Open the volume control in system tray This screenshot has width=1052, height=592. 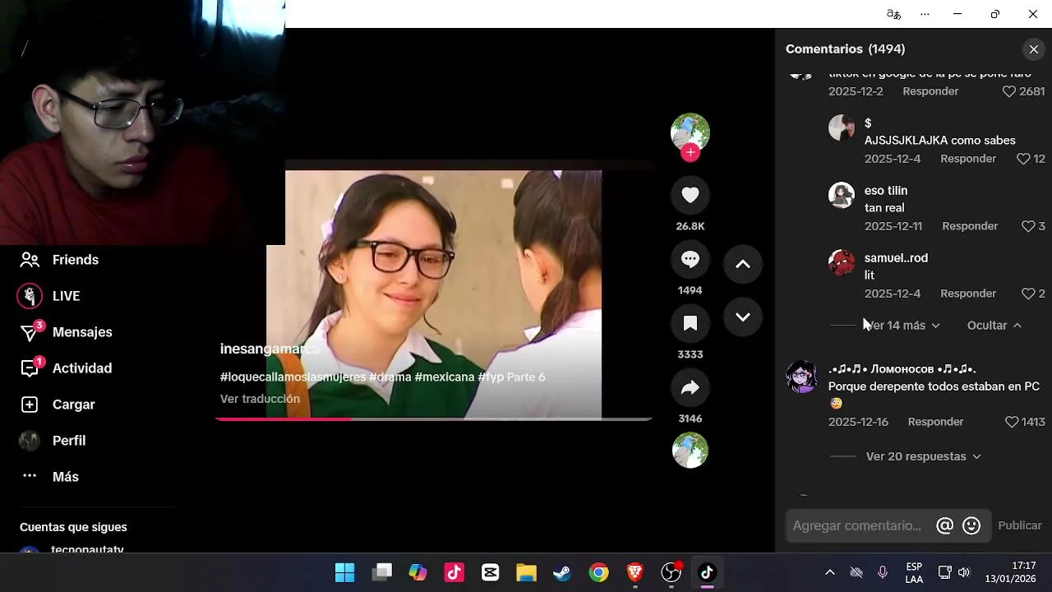[x=964, y=572]
